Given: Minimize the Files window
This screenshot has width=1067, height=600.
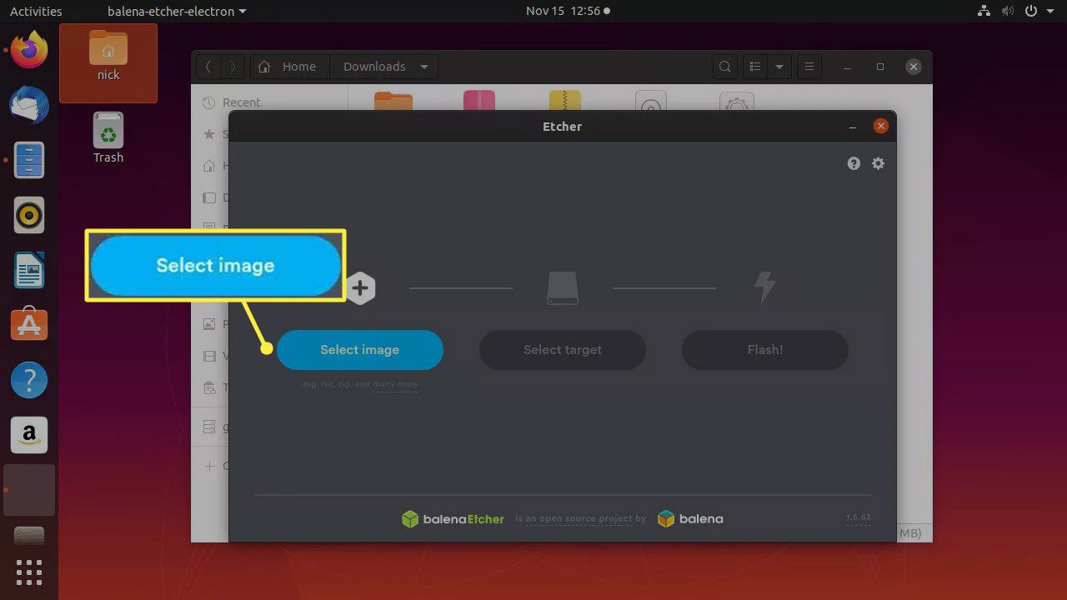Looking at the screenshot, I should pos(847,67).
